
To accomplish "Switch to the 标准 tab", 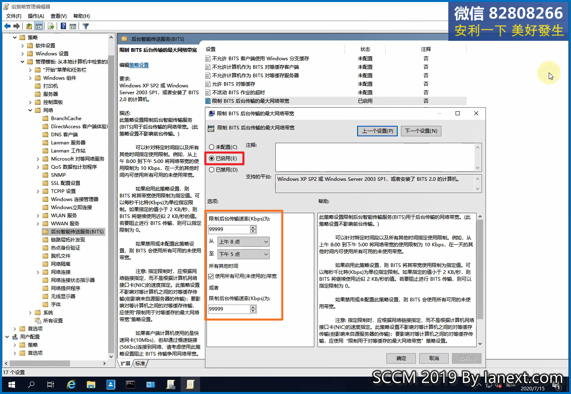I will click(x=141, y=364).
